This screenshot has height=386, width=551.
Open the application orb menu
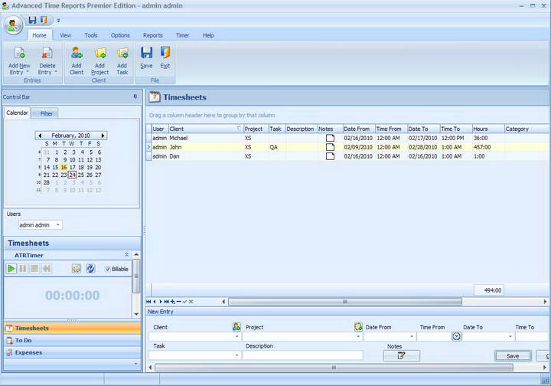[x=14, y=25]
